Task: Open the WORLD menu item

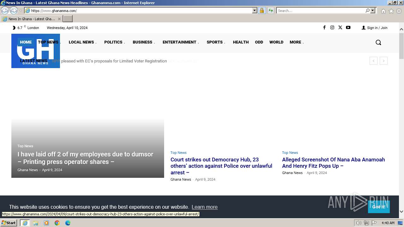Action: click(x=276, y=42)
